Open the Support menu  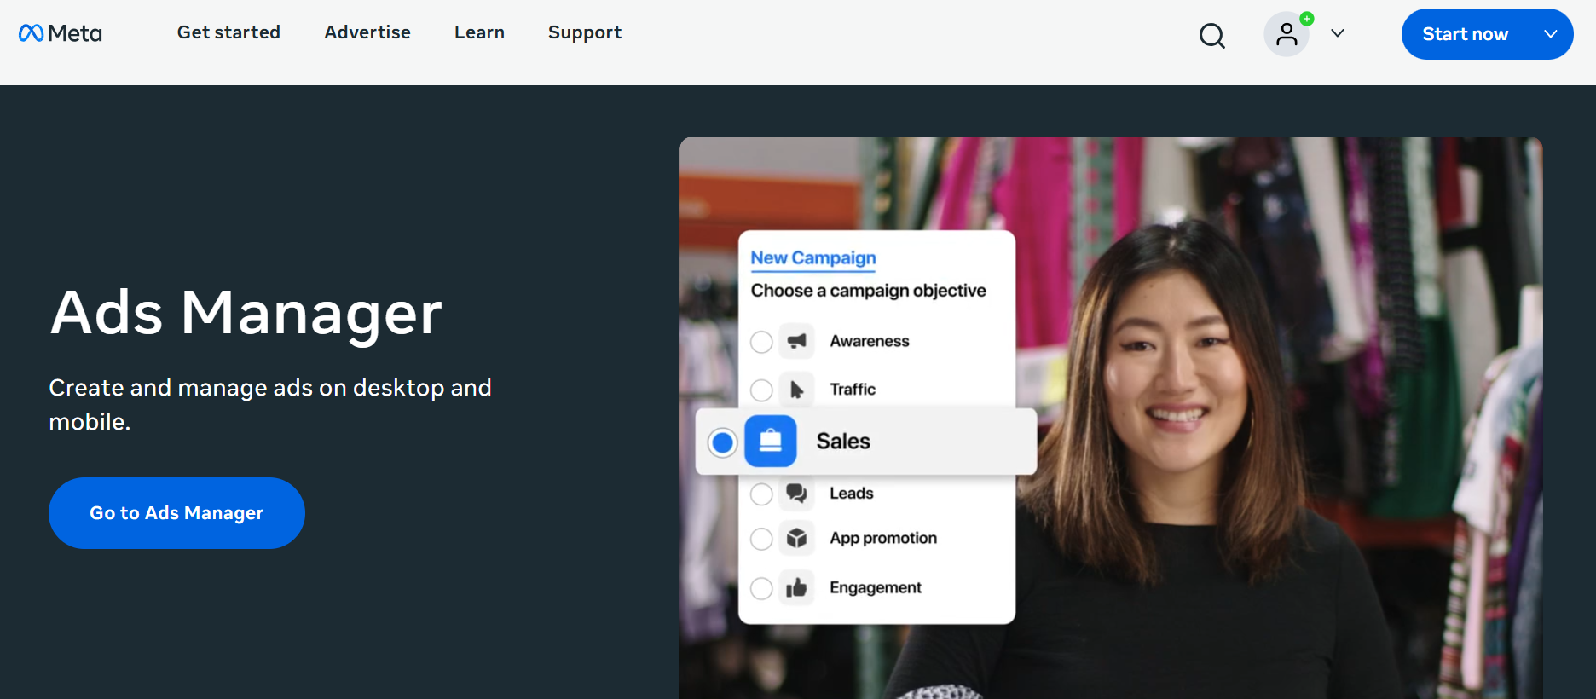click(x=585, y=32)
